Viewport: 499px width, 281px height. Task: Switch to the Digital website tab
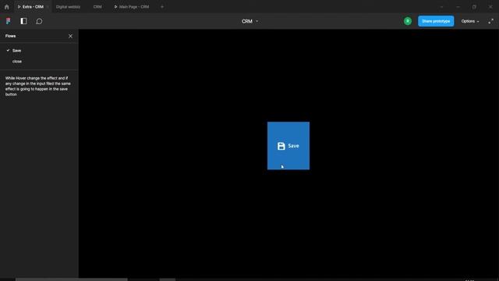(x=68, y=7)
